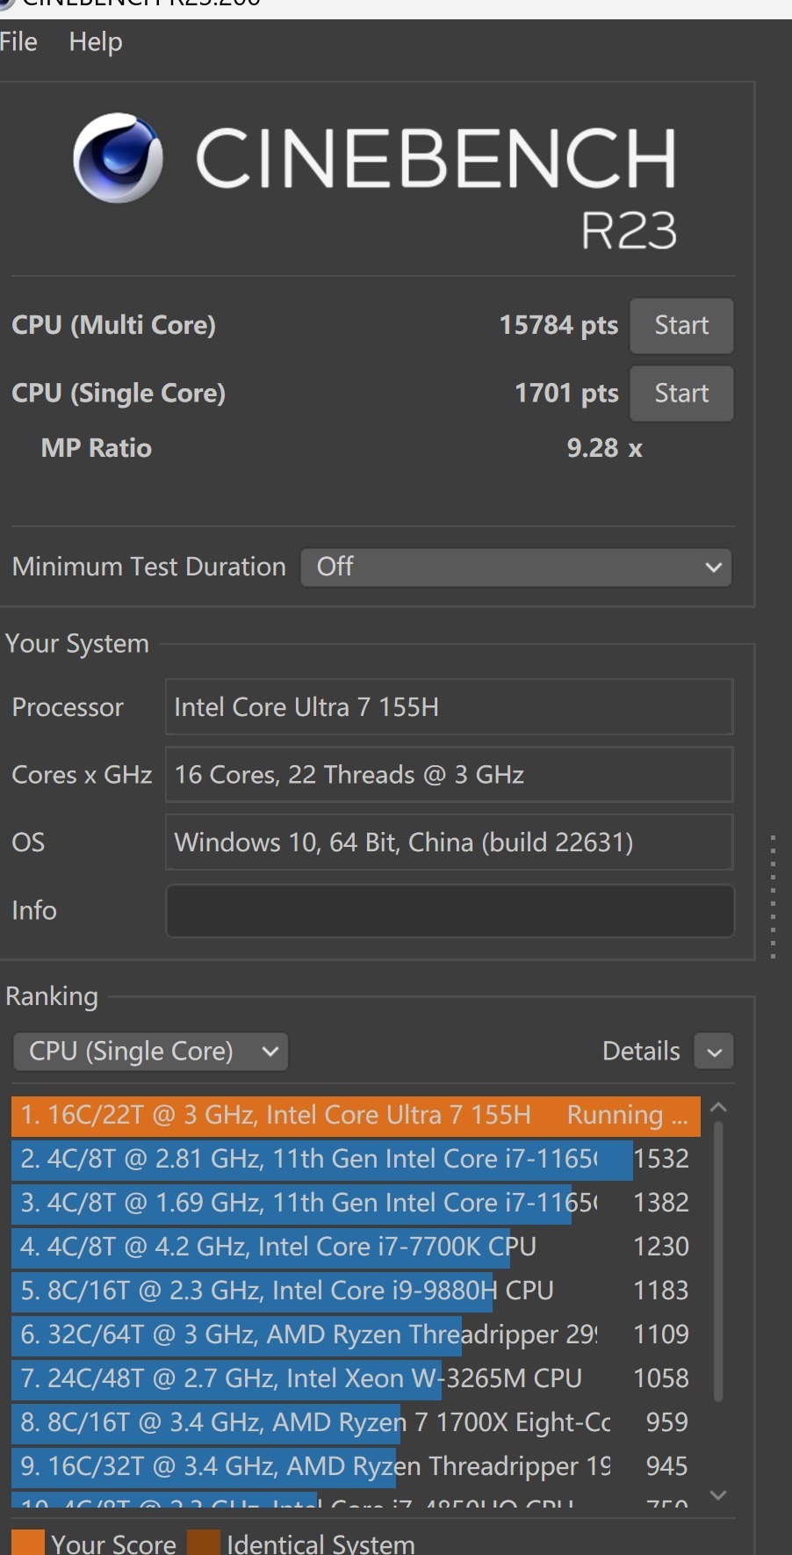This screenshot has width=792, height=1555.
Task: Expand the Details dropdown in Ranking
Action: pos(712,1051)
